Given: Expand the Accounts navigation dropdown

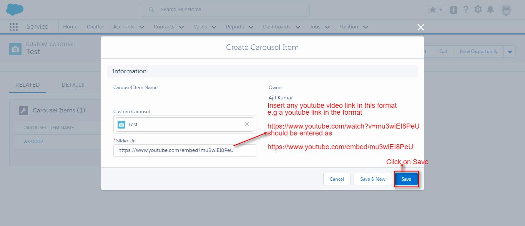Looking at the screenshot, I should coord(141,27).
